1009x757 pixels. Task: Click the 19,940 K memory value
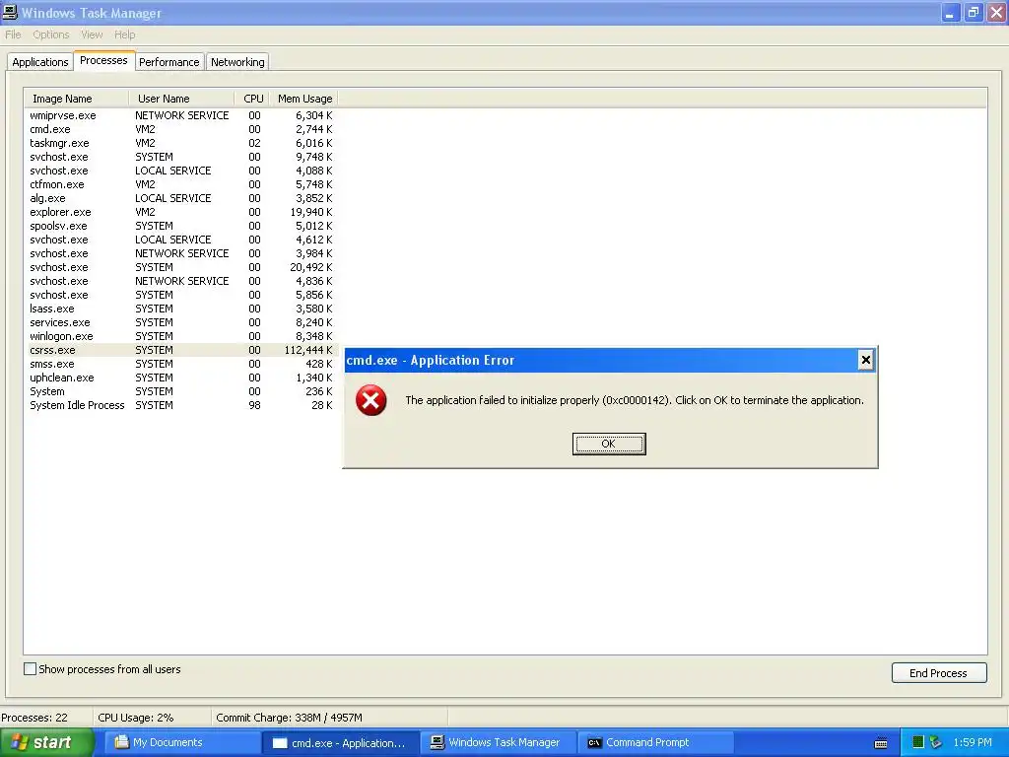[311, 212]
